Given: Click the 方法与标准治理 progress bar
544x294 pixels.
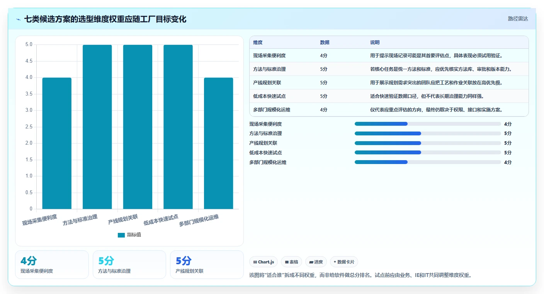Looking at the screenshot, I should pos(428,133).
